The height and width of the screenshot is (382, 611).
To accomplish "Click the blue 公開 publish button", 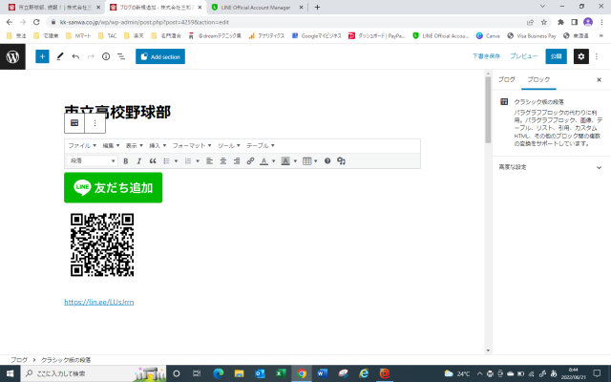I will point(556,56).
